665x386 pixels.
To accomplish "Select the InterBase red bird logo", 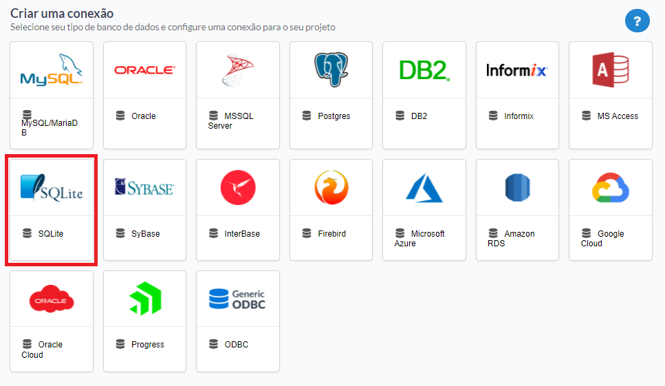I will coord(238,187).
